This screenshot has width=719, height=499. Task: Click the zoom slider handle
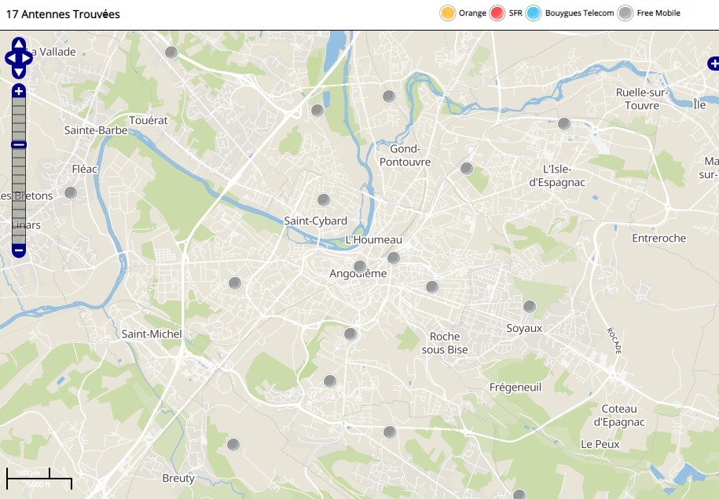coord(19,144)
